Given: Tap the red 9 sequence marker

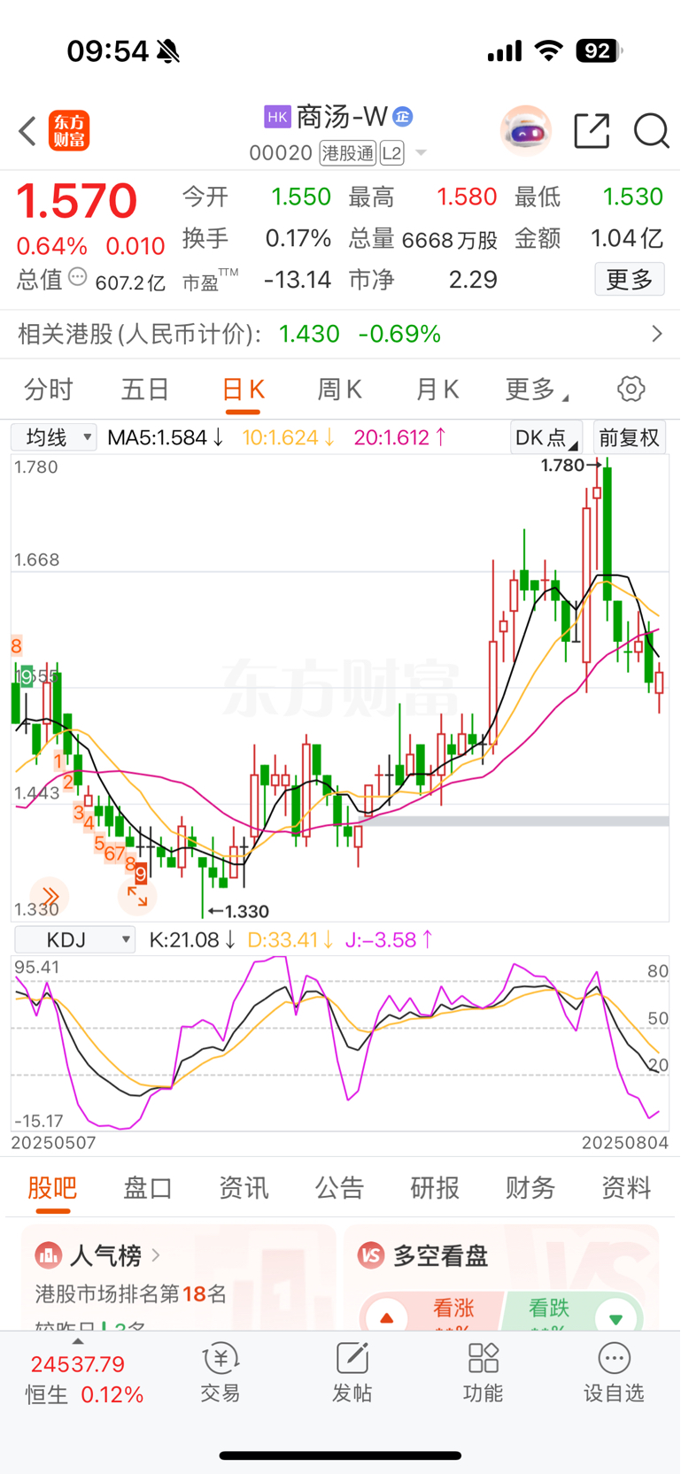Looking at the screenshot, I should point(141,875).
